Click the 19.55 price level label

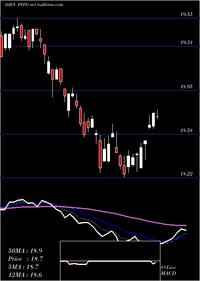(186, 14)
